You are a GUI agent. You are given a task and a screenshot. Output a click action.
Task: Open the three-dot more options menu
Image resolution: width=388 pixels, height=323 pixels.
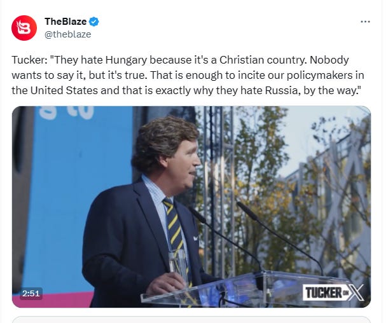pos(365,22)
